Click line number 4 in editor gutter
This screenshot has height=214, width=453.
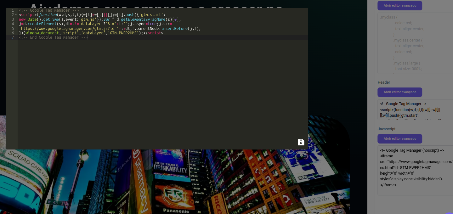pos(13,24)
